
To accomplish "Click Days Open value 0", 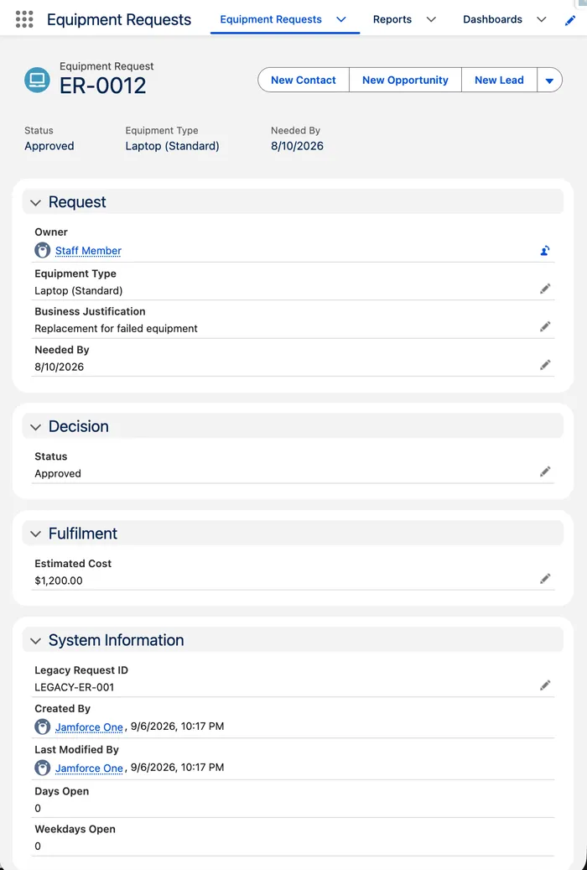I will 38,808.
